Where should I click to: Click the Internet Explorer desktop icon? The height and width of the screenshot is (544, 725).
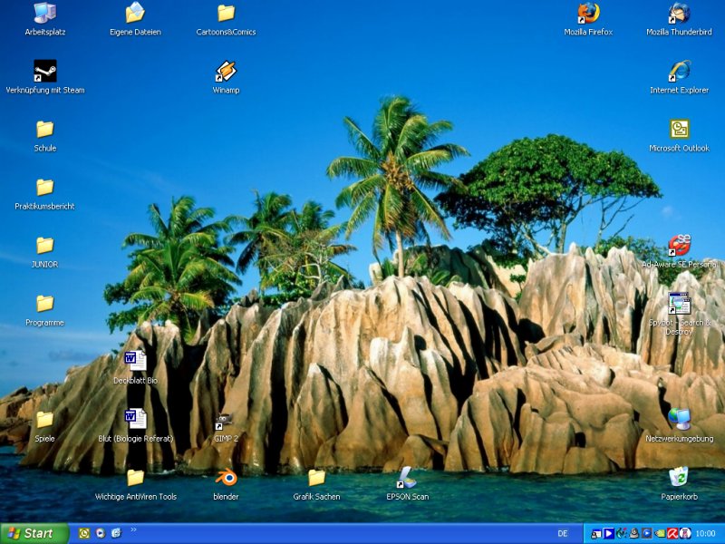pos(679,72)
